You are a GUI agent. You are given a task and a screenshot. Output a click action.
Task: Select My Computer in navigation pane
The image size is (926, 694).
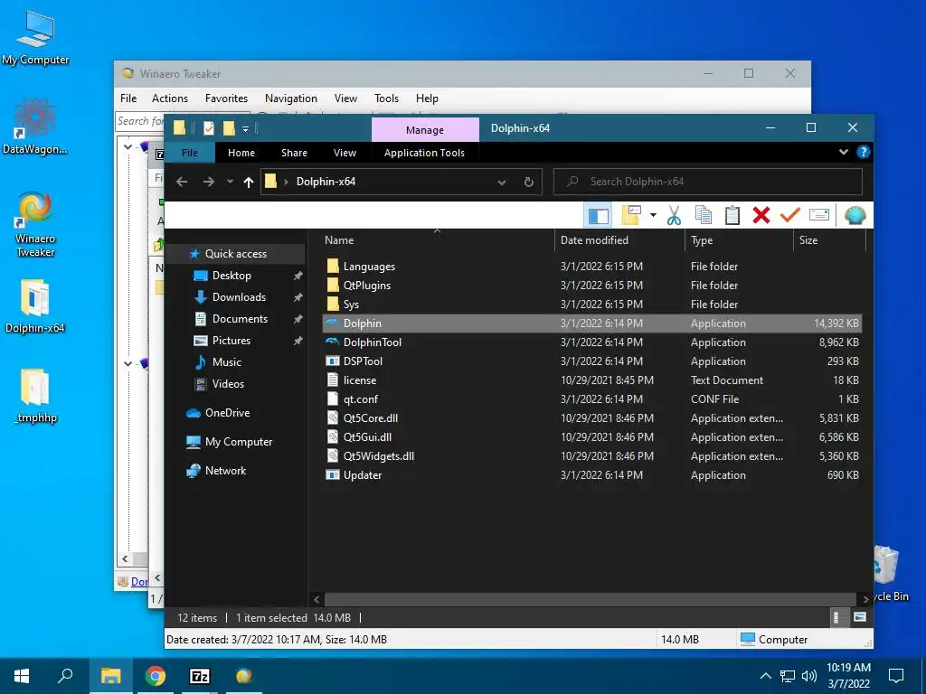pos(239,442)
